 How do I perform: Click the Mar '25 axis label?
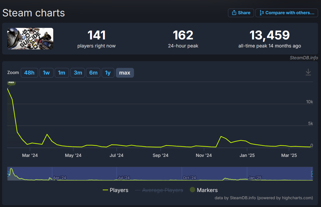pos(289,155)
